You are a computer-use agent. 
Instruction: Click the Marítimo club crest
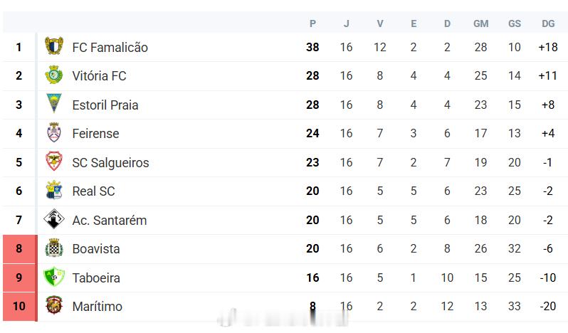click(x=54, y=305)
